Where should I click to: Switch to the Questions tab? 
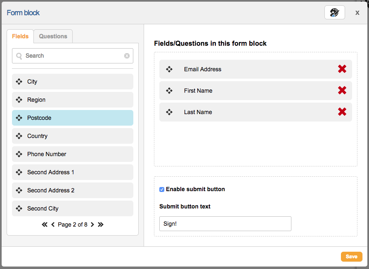point(53,36)
